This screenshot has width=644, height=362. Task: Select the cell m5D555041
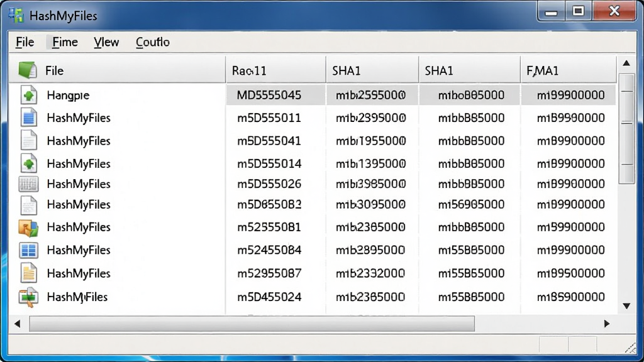(x=269, y=141)
